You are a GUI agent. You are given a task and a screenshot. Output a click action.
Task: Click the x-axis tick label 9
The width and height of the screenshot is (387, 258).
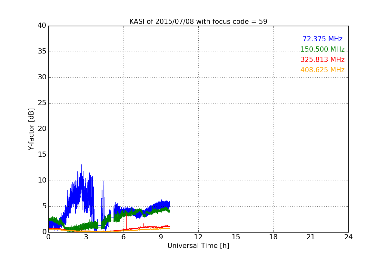pos(161,237)
